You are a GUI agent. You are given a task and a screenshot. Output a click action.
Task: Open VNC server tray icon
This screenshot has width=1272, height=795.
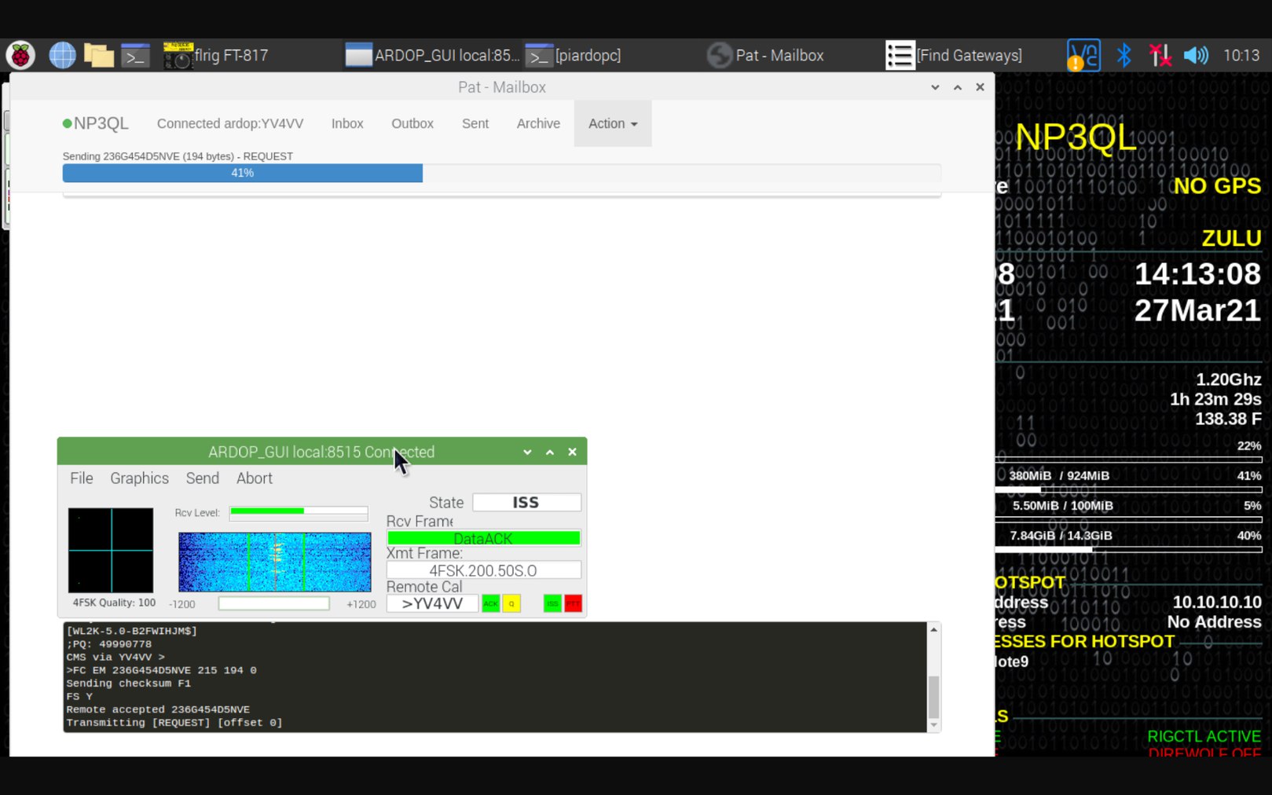point(1083,55)
